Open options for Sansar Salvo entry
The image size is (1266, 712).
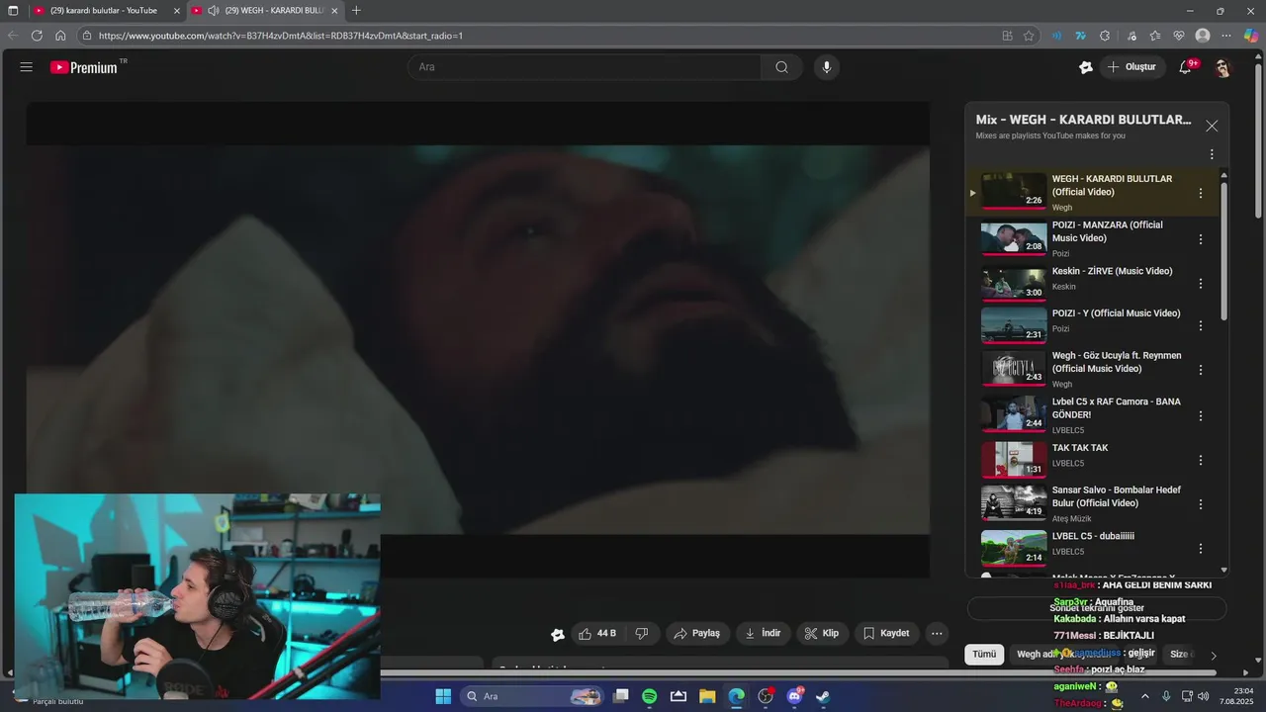(1201, 504)
